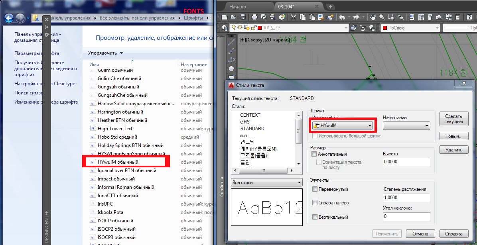Enable the Справа налево checkbox

point(315,203)
